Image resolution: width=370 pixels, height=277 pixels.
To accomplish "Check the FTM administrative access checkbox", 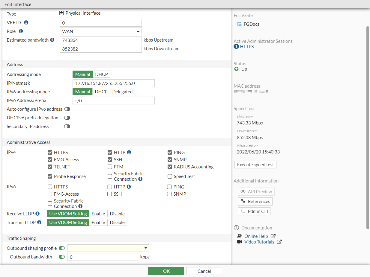I will click(x=110, y=167).
